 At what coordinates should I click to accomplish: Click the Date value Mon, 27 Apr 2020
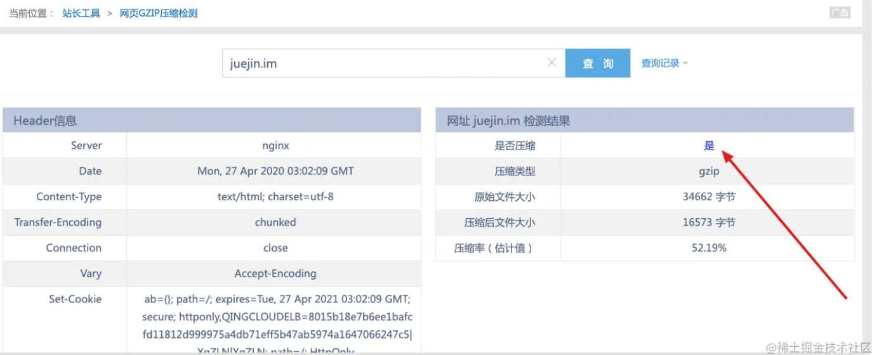click(x=275, y=171)
